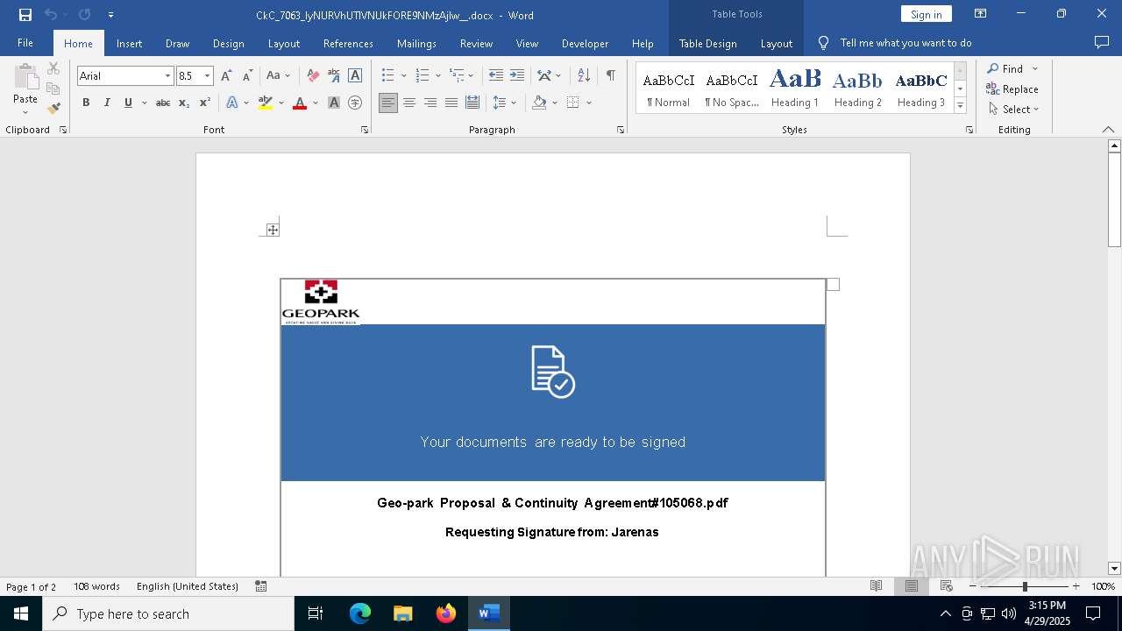1122x631 pixels.
Task: Toggle Italic formatting
Action: click(x=107, y=103)
